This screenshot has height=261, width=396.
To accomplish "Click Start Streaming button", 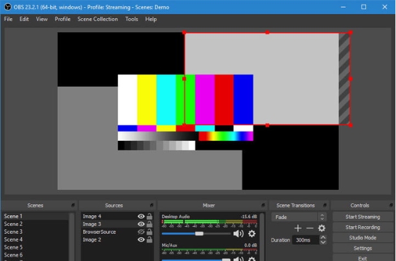I will click(x=363, y=216).
